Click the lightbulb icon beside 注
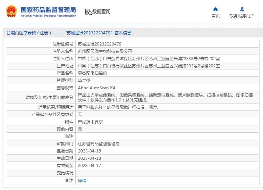Viewport: 263px width, 190px height. 67,181
